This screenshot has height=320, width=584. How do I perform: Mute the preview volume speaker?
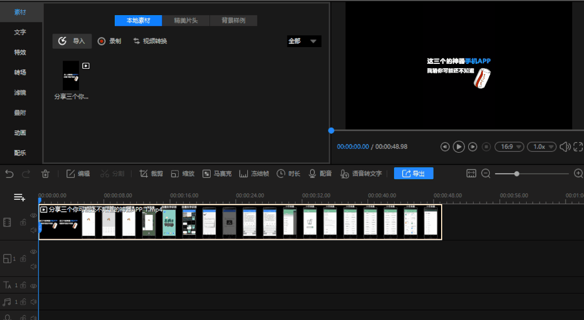point(565,147)
